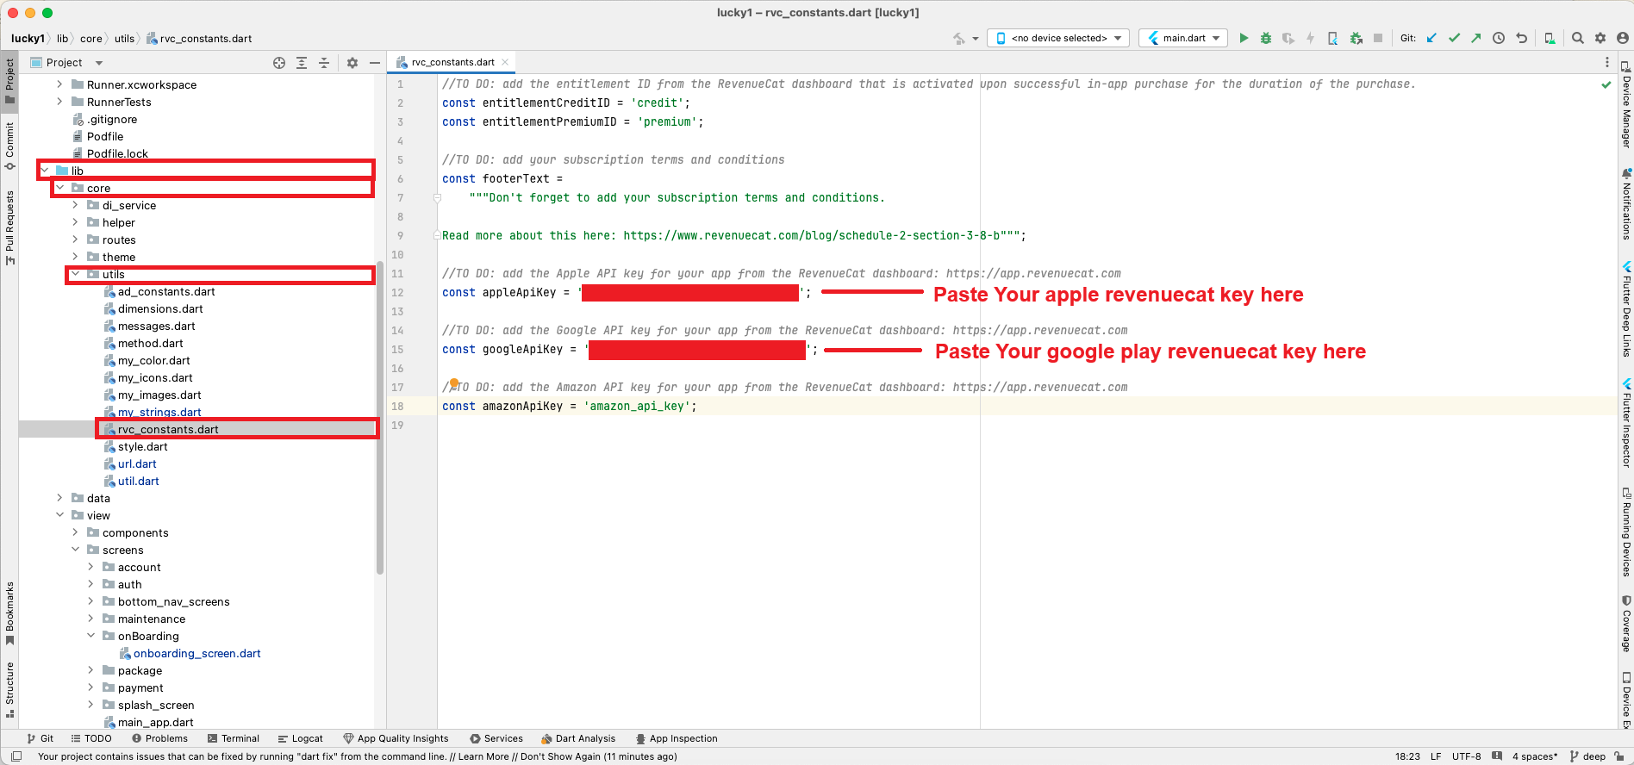The height and width of the screenshot is (765, 1634).
Task: Start debugging with the Debug bug icon
Action: [1265, 38]
